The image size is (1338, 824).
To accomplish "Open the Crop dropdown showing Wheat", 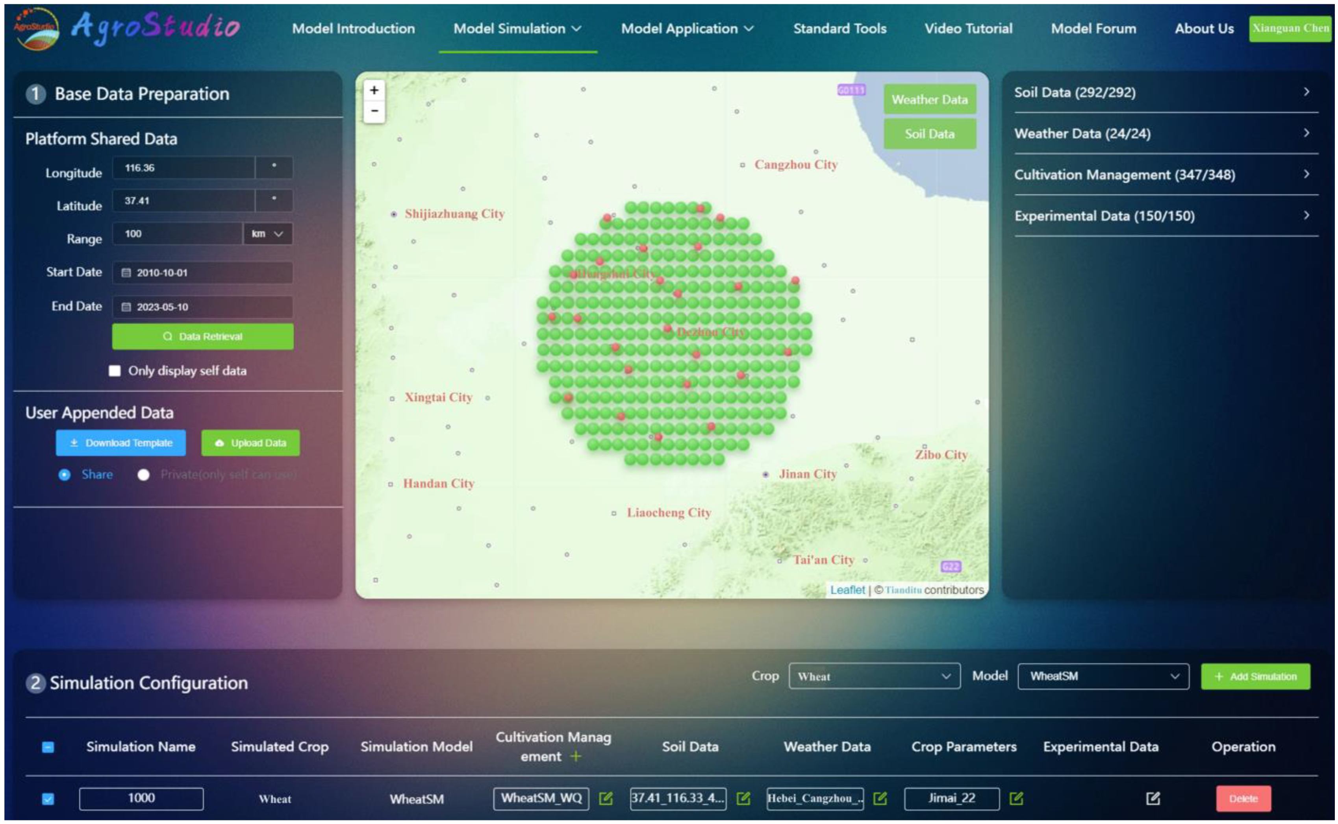I will tap(874, 676).
